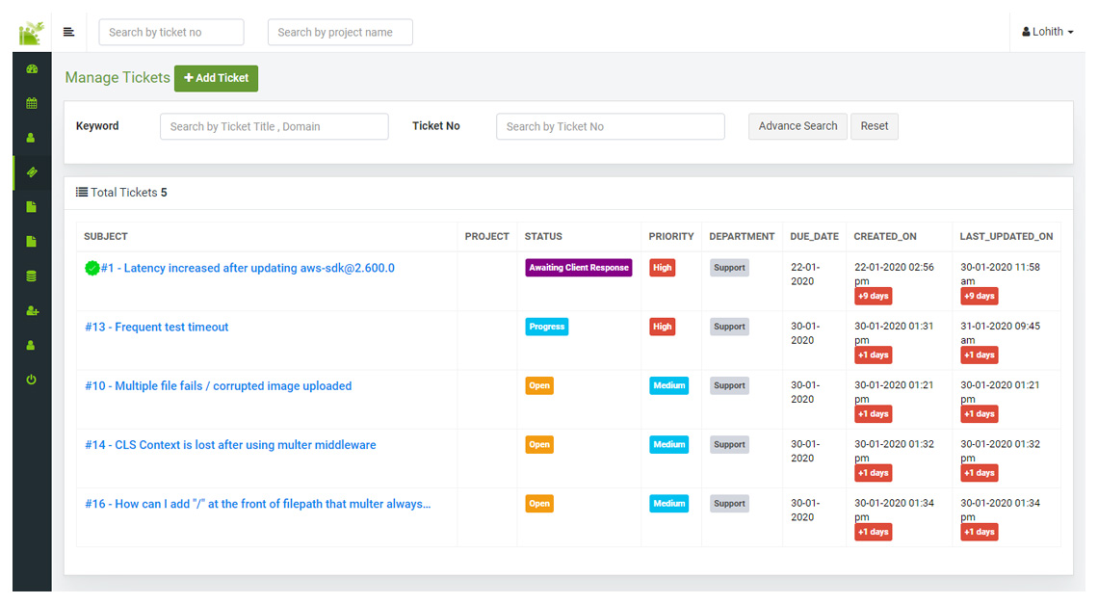This screenshot has width=1098, height=604.
Task: Click the Open status badge on ticket #10
Action: pos(539,385)
